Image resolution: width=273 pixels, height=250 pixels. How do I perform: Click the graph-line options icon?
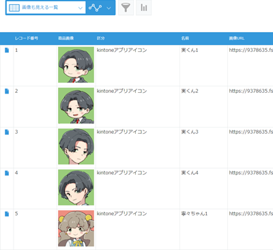pos(95,8)
